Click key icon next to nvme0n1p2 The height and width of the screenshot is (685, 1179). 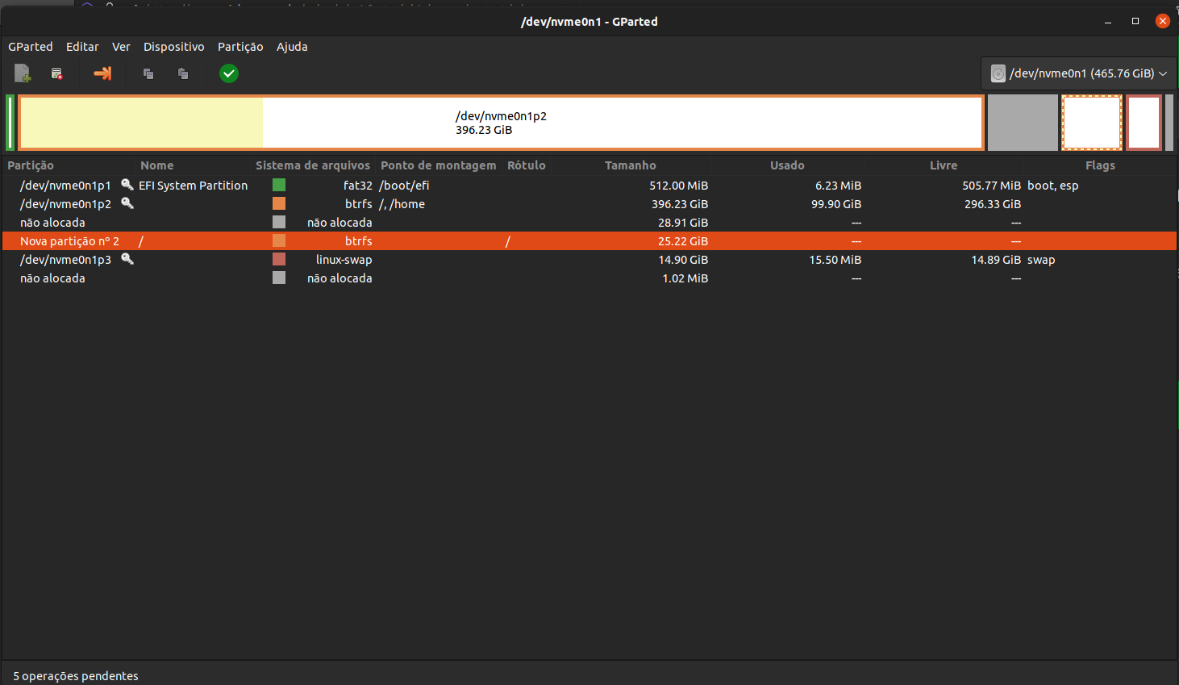127,203
